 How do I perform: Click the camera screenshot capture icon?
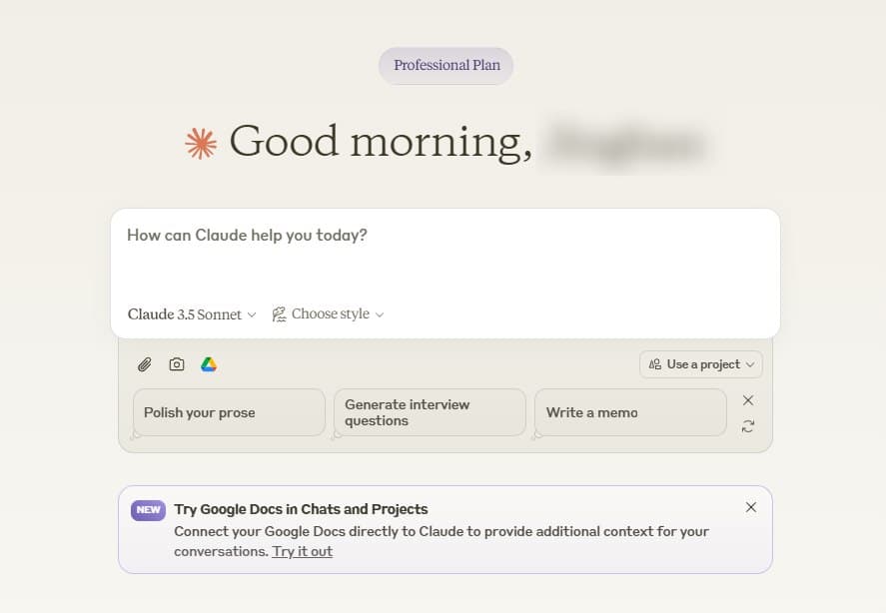point(177,364)
